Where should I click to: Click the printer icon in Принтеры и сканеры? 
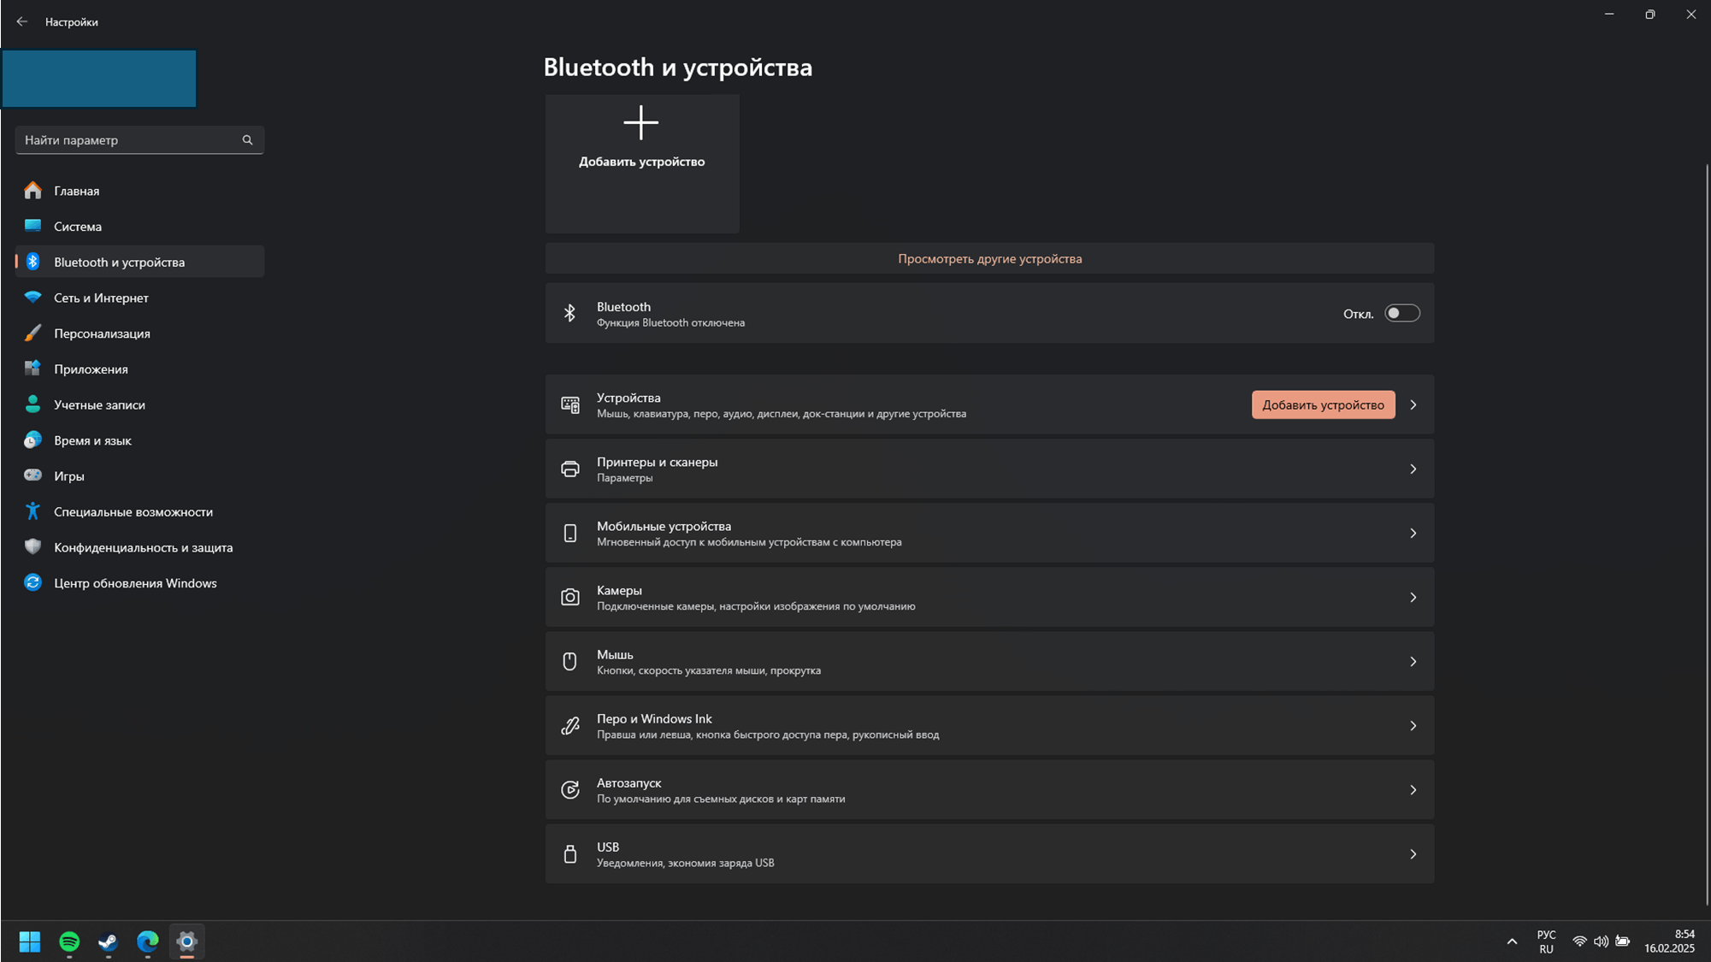[x=569, y=469]
